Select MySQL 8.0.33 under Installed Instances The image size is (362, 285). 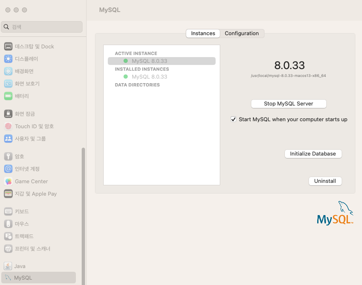tap(149, 77)
